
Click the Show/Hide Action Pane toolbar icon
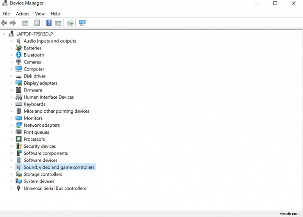[58, 23]
